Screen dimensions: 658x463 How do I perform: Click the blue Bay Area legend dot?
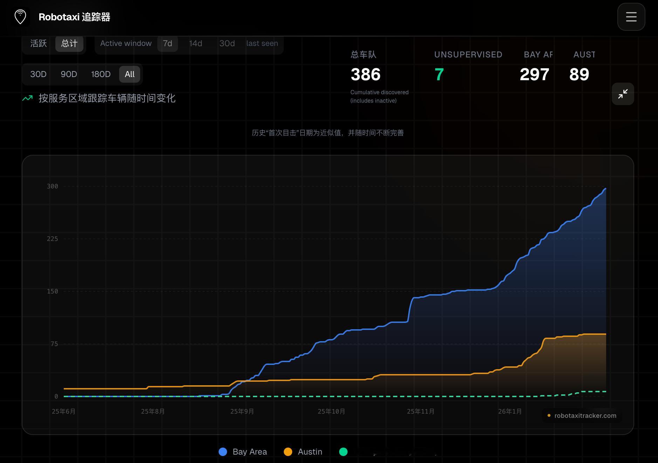(223, 452)
